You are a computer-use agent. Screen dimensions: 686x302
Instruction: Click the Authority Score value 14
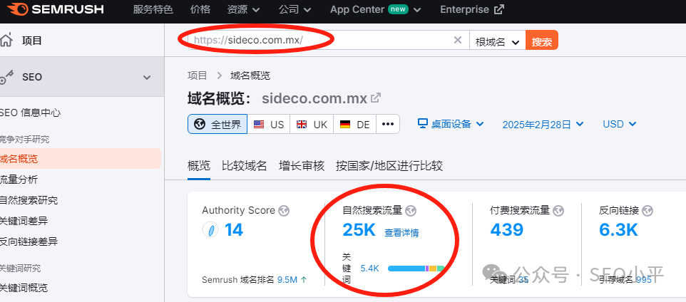(x=234, y=229)
